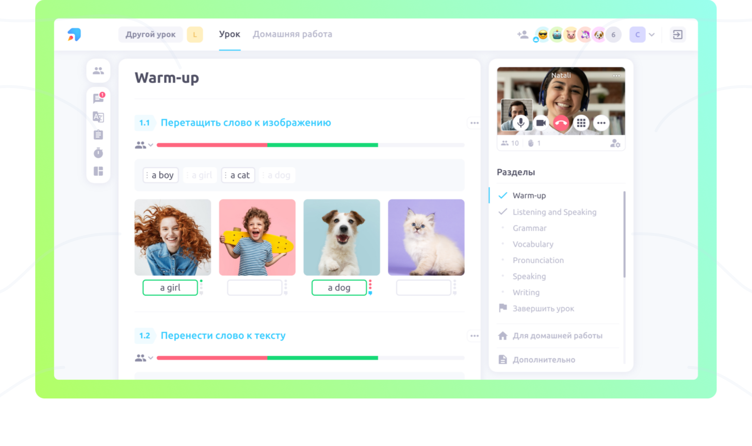Image resolution: width=752 pixels, height=446 pixels.
Task: Open the chat icon with notification badge
Action: pos(98,98)
